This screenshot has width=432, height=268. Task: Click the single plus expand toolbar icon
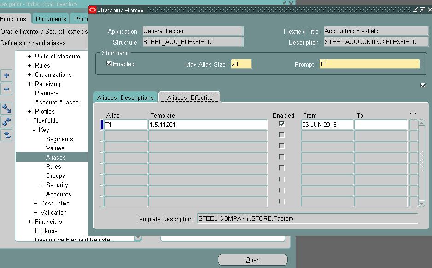[x=6, y=75]
